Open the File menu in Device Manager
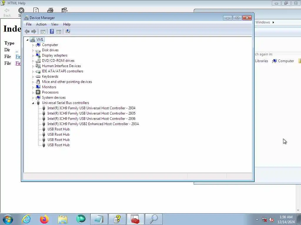 [29, 24]
